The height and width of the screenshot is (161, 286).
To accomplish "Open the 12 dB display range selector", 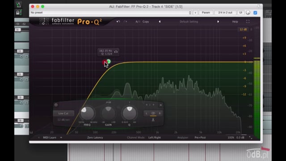I will [243, 30].
